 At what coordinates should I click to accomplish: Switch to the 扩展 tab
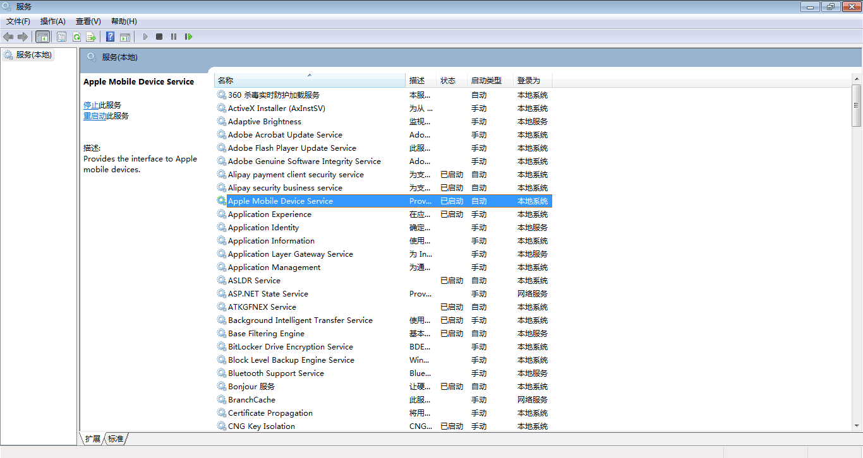[x=92, y=438]
